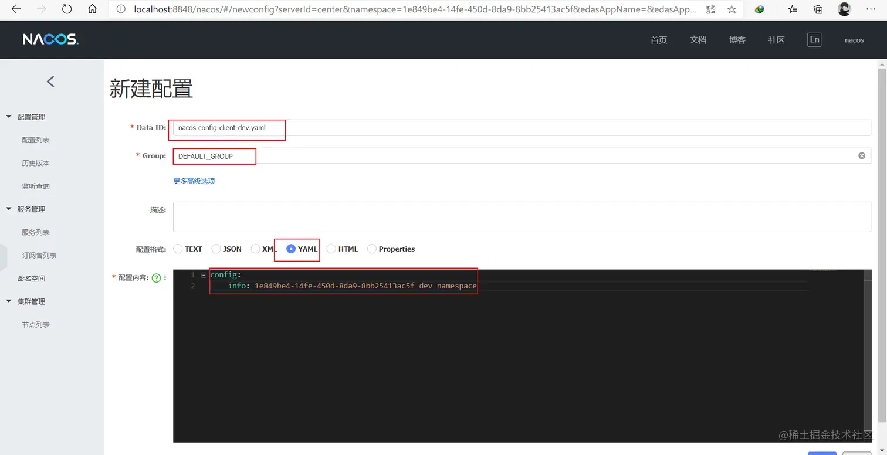This screenshot has height=455, width=887.
Task: Open the 文档 link in header
Action: [698, 40]
